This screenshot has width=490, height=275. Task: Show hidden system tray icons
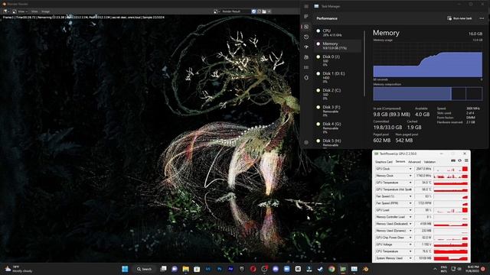435,269
